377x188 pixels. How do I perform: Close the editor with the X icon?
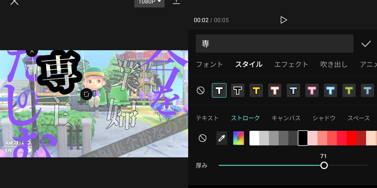click(x=14, y=2)
